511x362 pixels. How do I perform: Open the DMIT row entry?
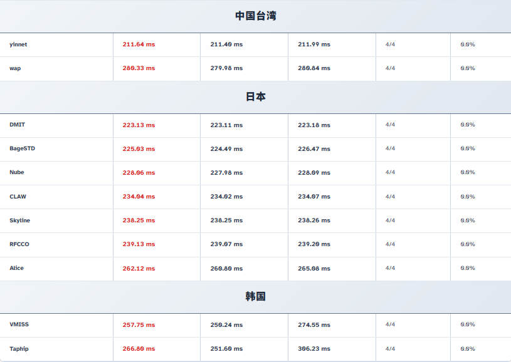18,125
